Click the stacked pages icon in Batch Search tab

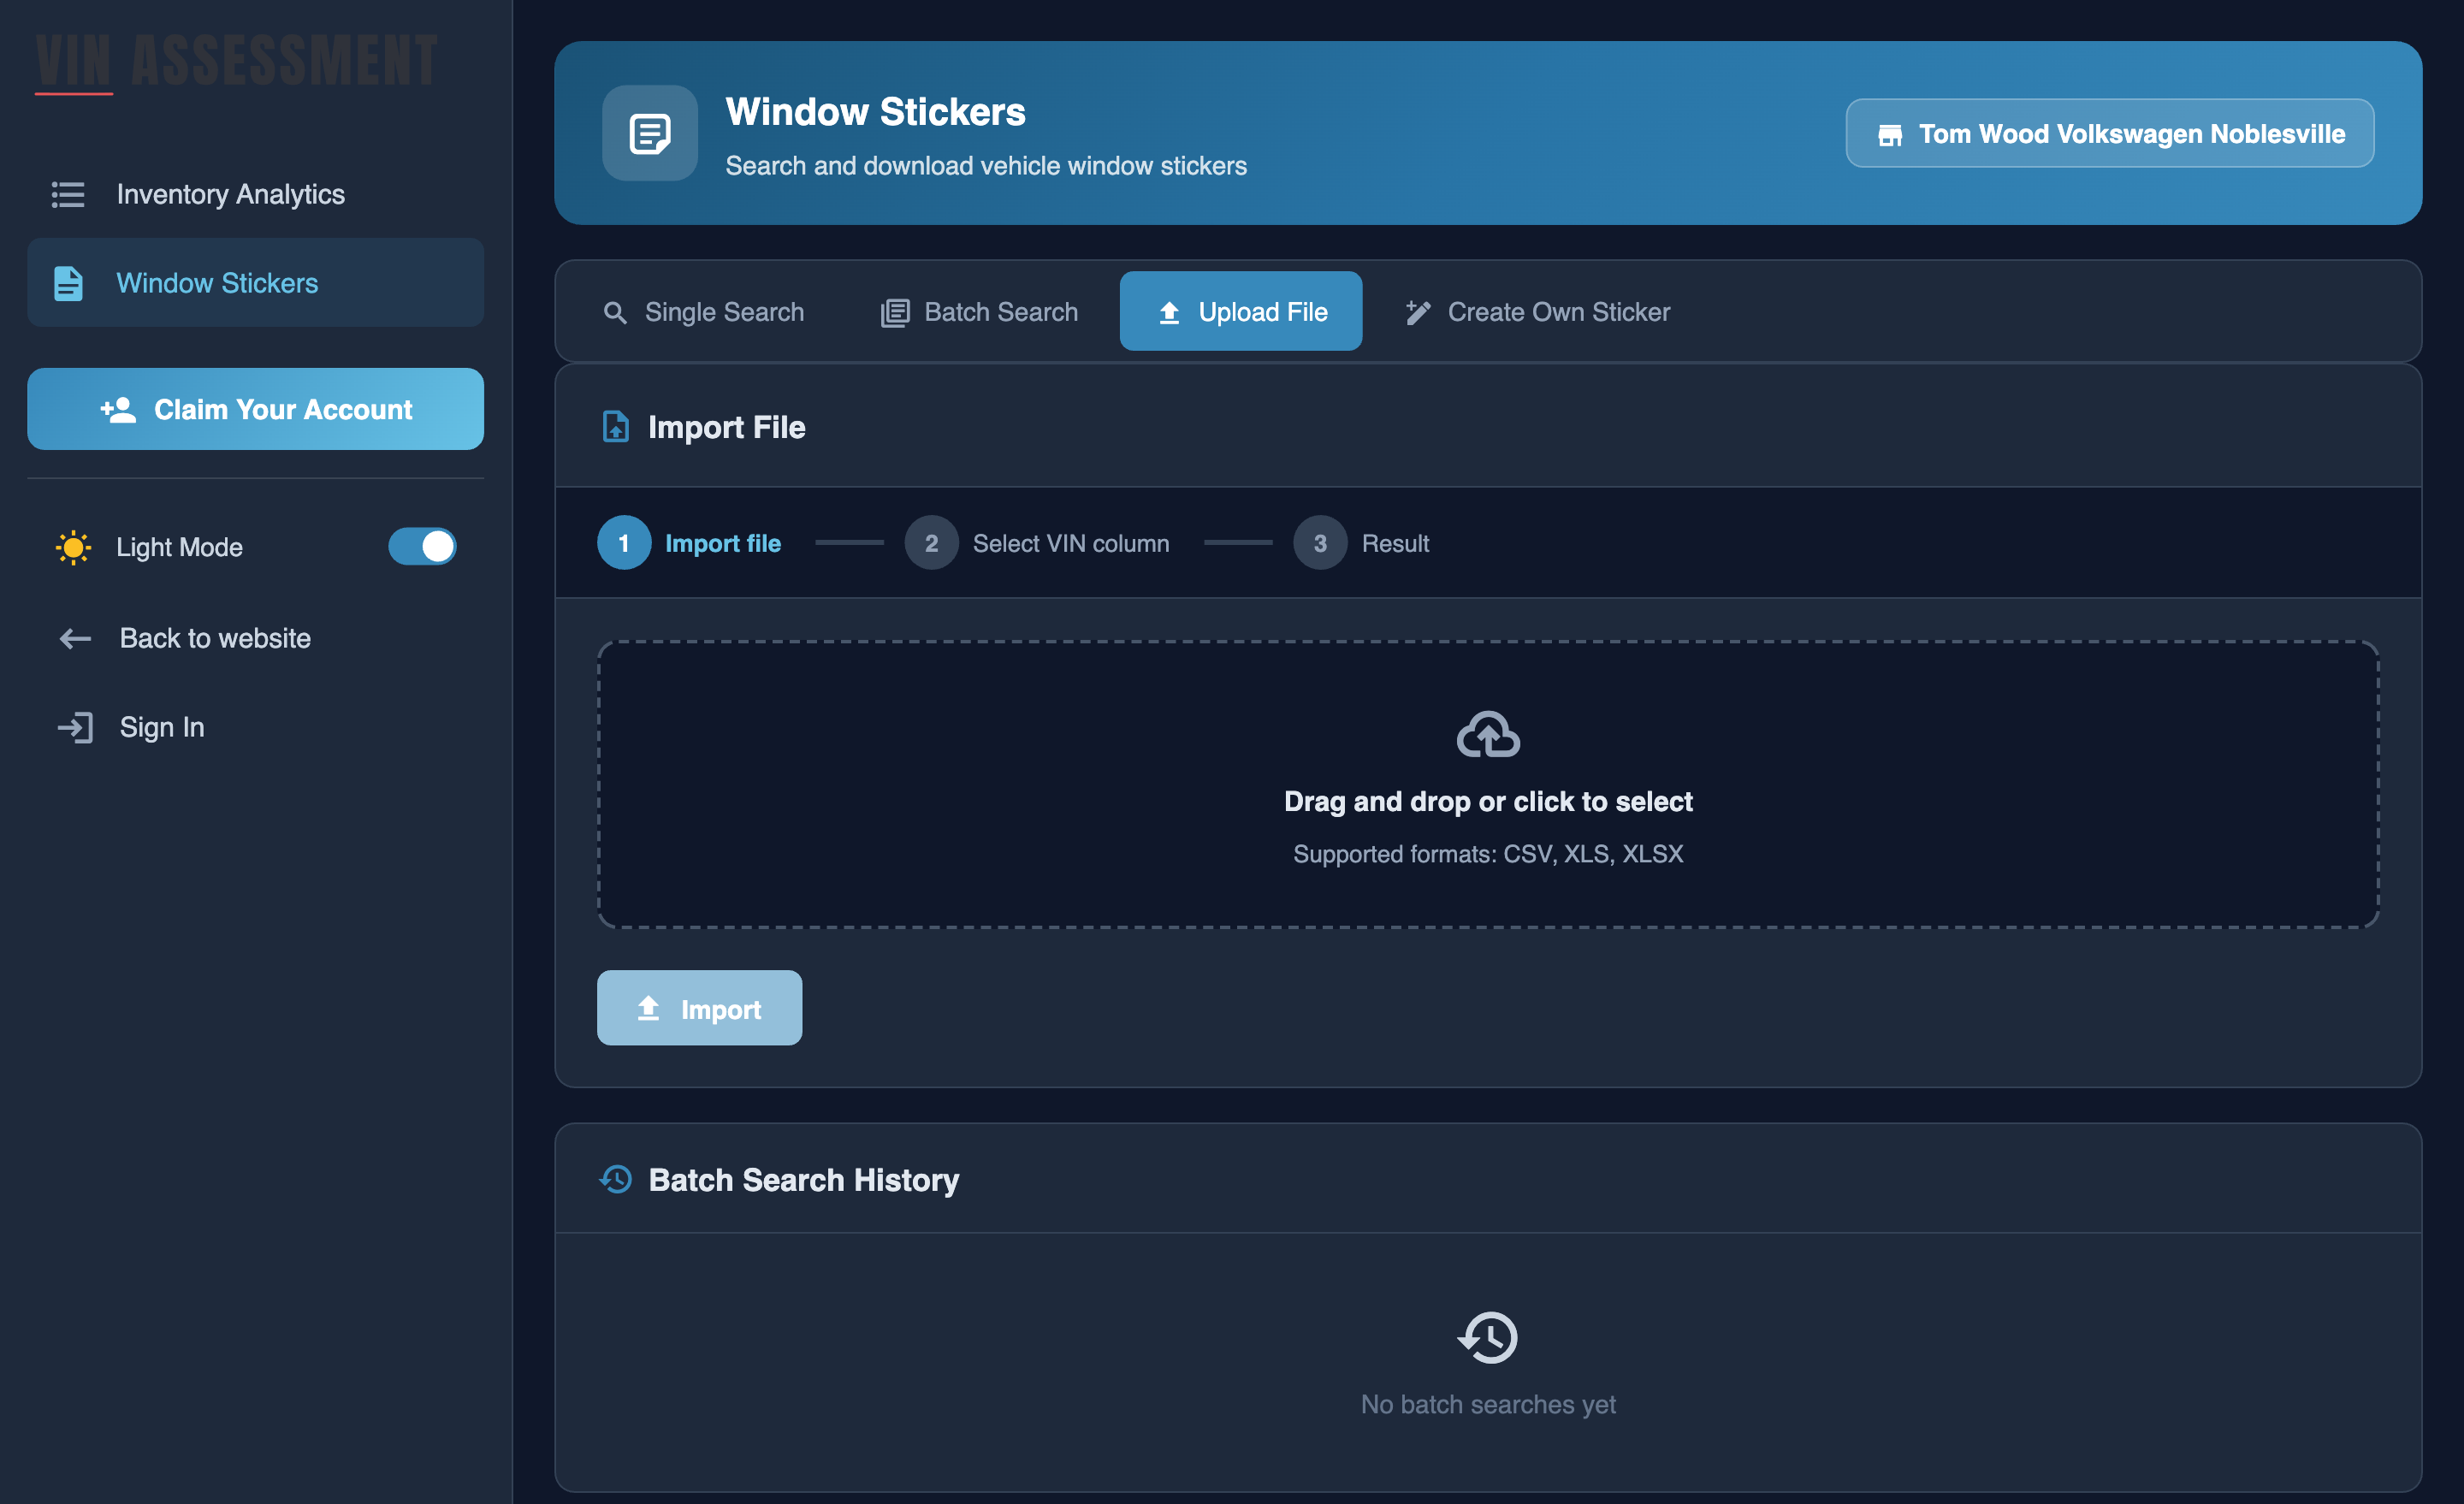895,312
